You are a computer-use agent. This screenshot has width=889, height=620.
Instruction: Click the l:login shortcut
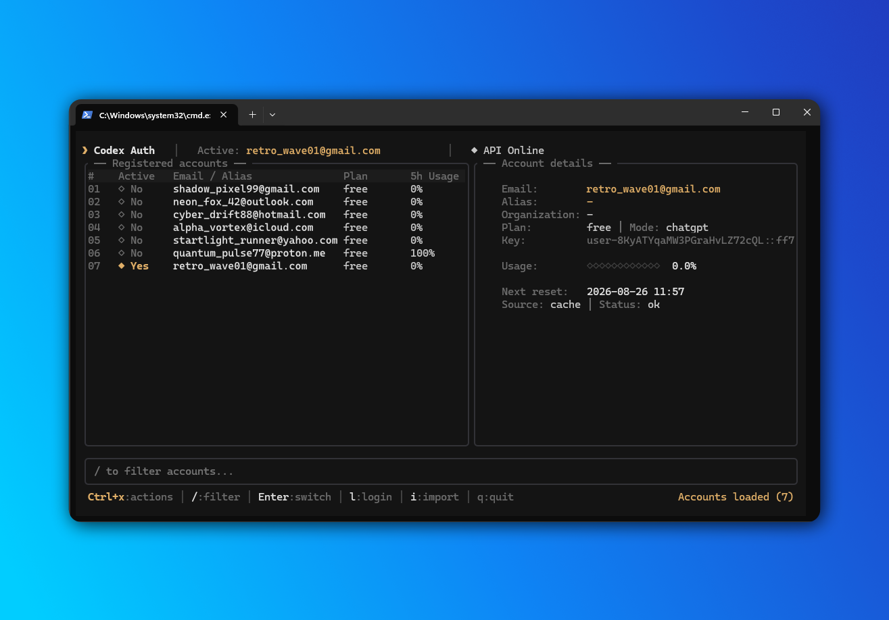[370, 497]
